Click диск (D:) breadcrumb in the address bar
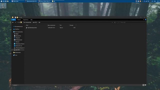This screenshot has width=160, height=90. [x=35, y=22]
